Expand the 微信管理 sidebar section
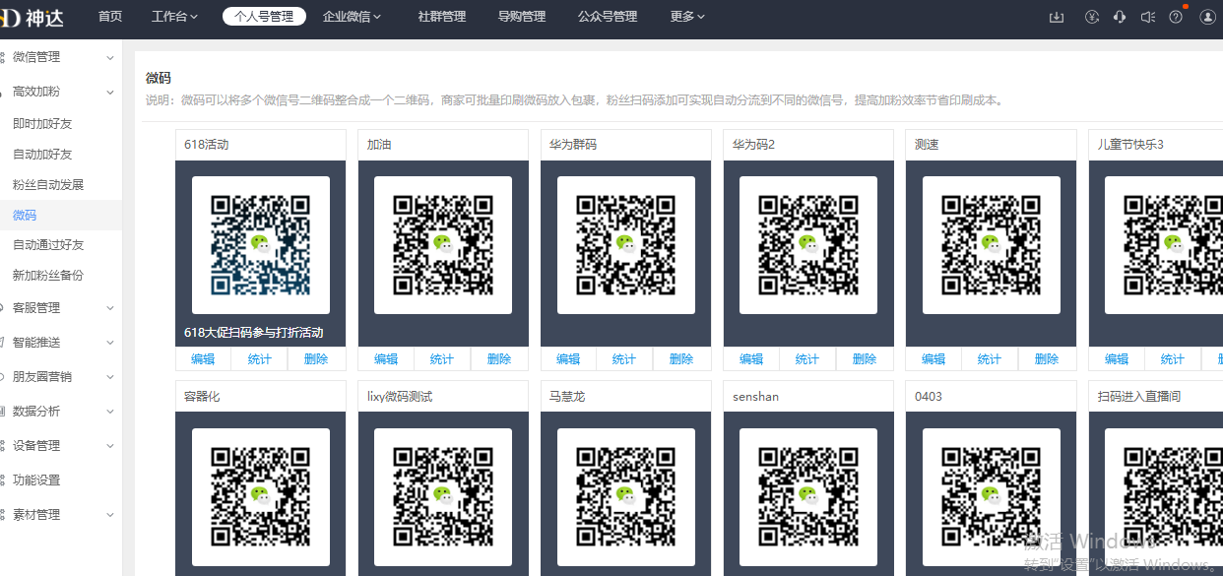The height and width of the screenshot is (576, 1223). [61, 57]
